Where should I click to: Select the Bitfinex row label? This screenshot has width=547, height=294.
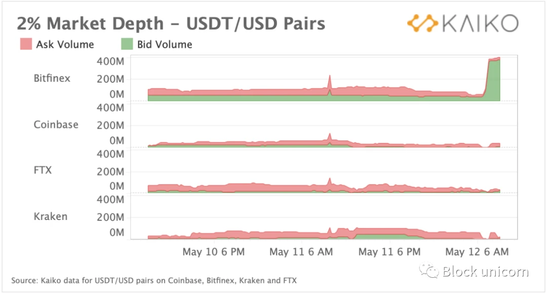click(52, 78)
